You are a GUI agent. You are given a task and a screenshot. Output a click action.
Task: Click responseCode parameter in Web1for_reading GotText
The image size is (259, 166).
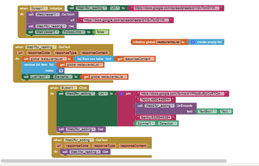pos(39,53)
